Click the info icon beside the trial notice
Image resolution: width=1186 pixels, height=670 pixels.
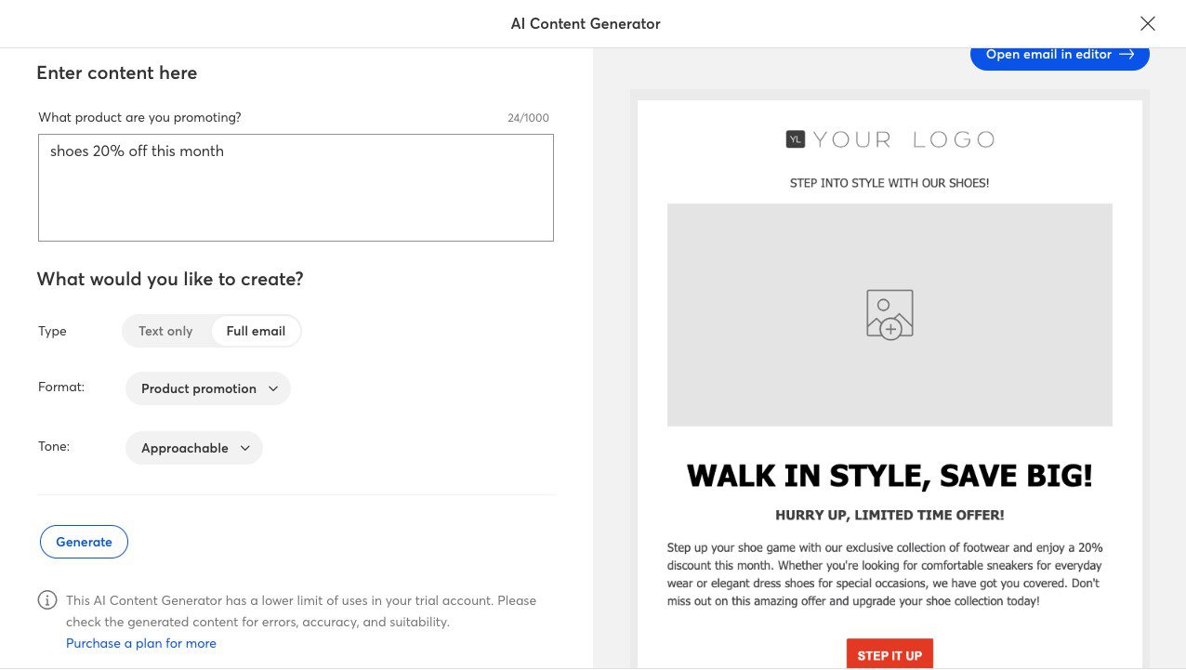click(47, 600)
